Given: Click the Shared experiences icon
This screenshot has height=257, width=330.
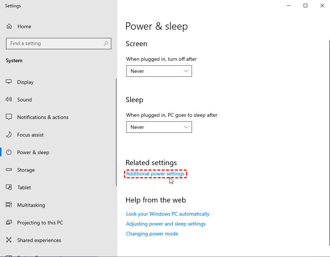Looking at the screenshot, I should 9,240.
